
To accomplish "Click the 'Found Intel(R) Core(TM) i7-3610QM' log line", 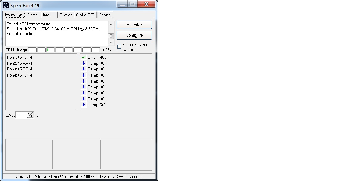I will click(x=53, y=29).
